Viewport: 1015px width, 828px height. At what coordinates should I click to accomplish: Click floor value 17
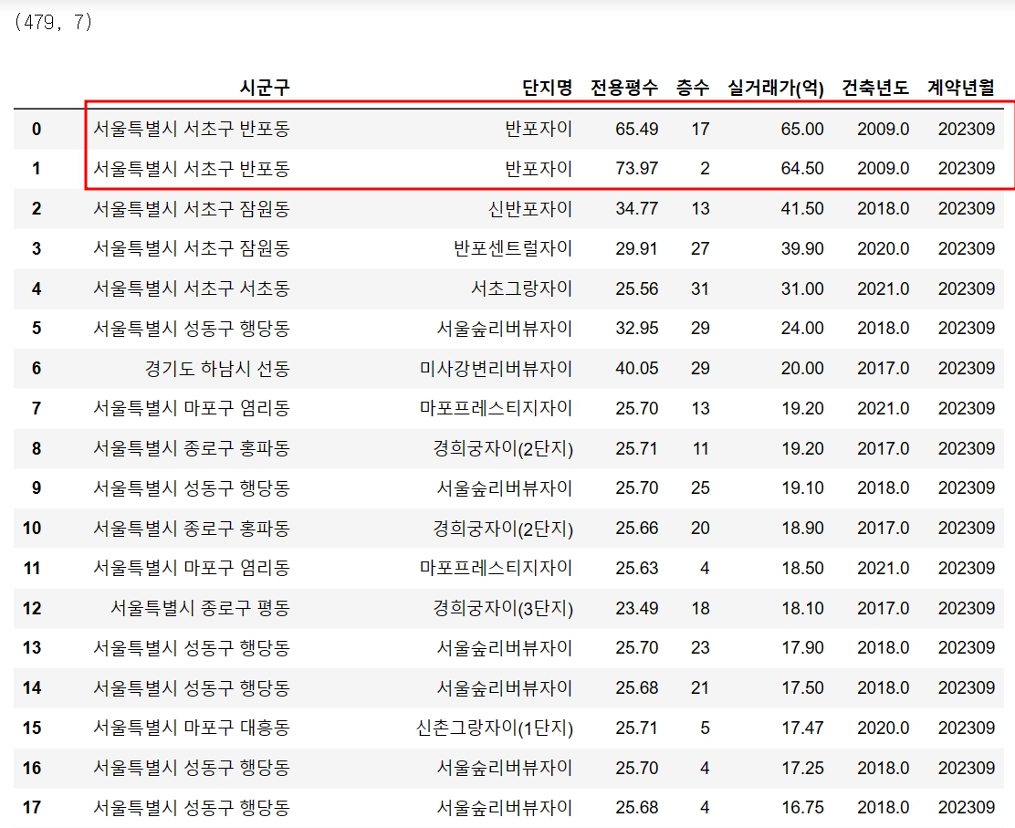[700, 129]
